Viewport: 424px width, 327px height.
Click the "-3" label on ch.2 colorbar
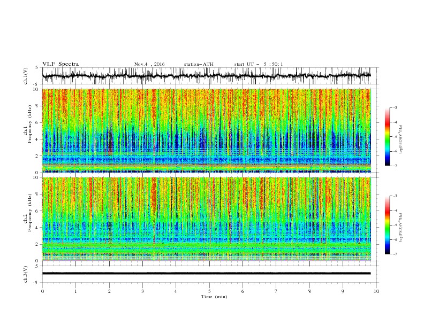(x=395, y=196)
